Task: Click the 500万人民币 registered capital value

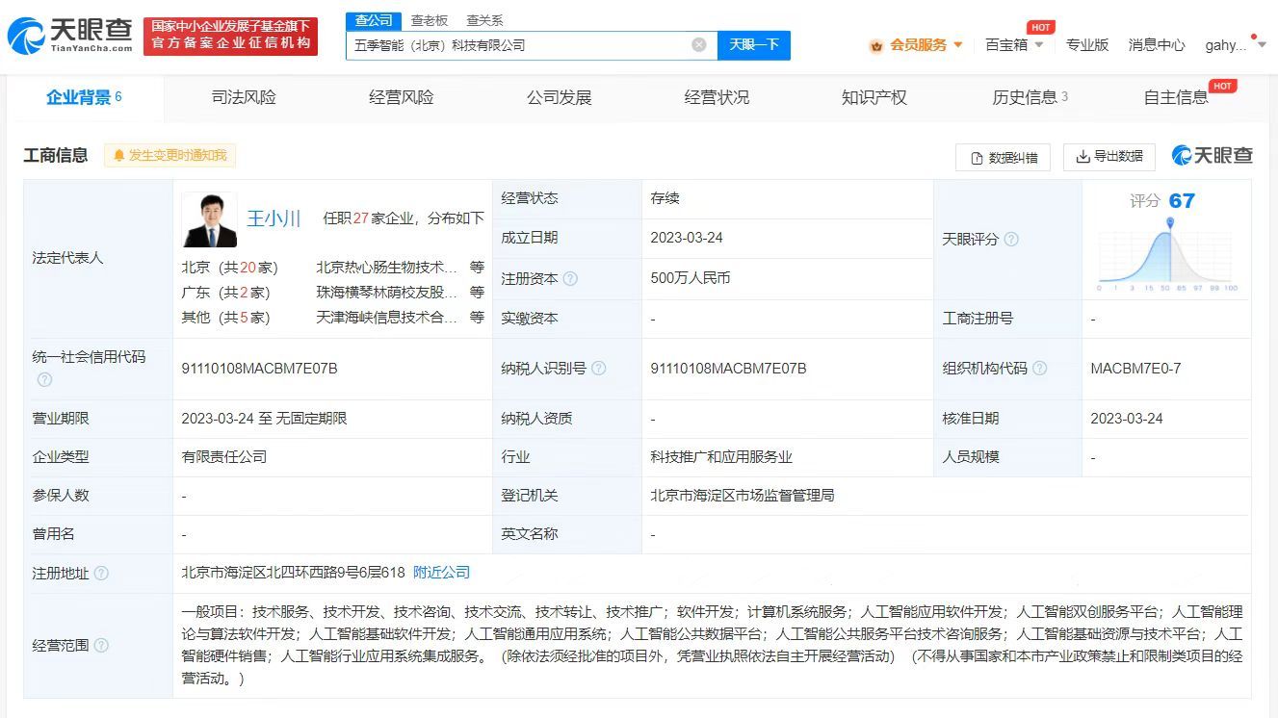Action: coord(691,277)
